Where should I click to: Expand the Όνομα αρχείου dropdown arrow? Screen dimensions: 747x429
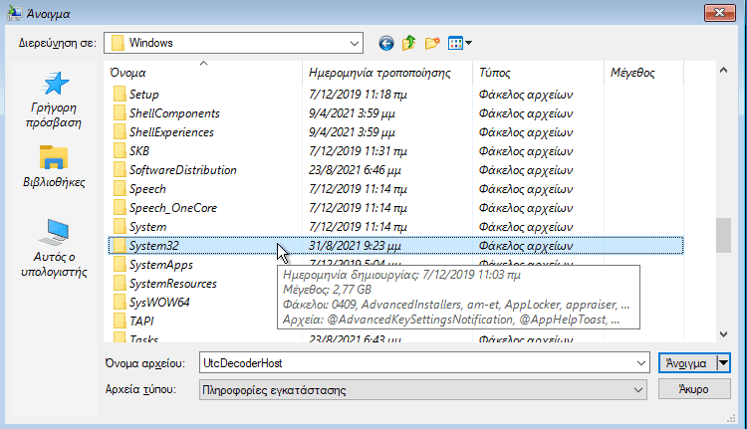pos(640,364)
